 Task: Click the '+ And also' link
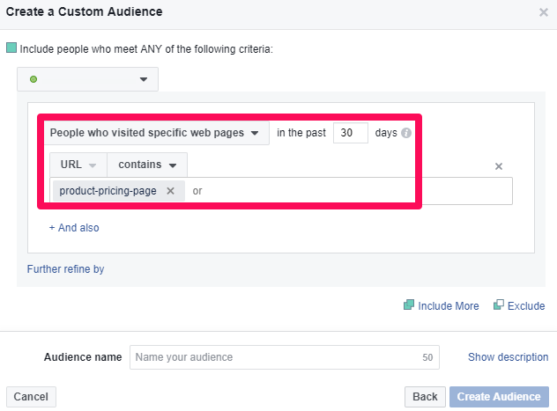(x=74, y=228)
